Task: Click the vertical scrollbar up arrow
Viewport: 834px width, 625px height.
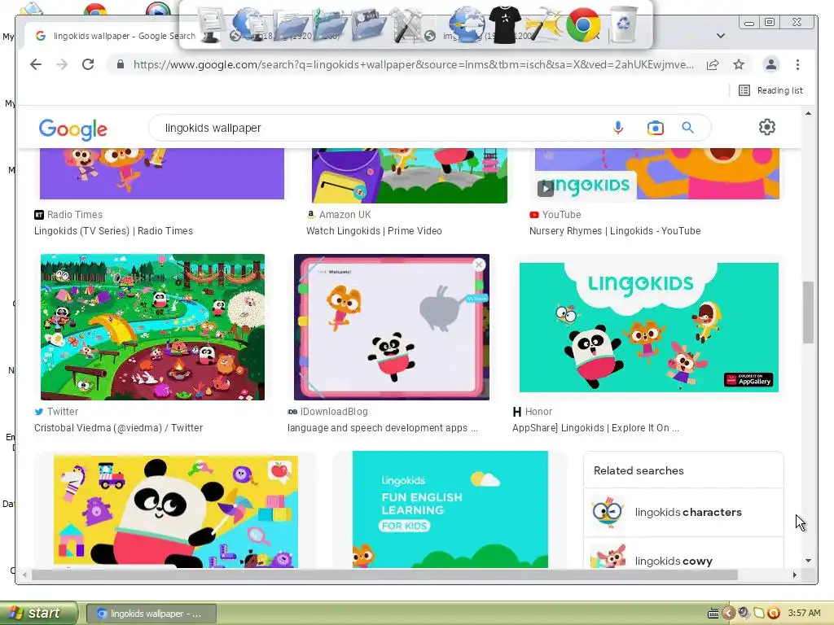Action: [808, 113]
